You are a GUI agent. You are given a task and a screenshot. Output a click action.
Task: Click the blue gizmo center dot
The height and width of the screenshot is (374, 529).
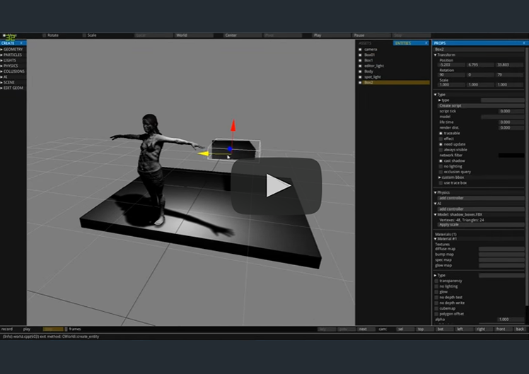(230, 148)
